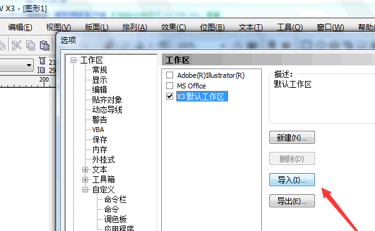Select 常规 in the options tree

click(x=99, y=70)
